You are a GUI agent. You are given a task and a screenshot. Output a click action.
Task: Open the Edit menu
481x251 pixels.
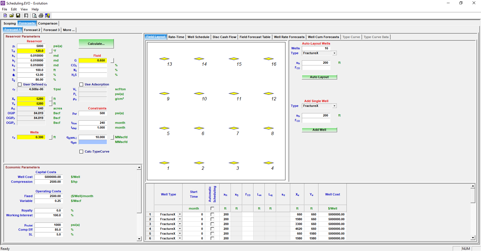[x=14, y=9]
